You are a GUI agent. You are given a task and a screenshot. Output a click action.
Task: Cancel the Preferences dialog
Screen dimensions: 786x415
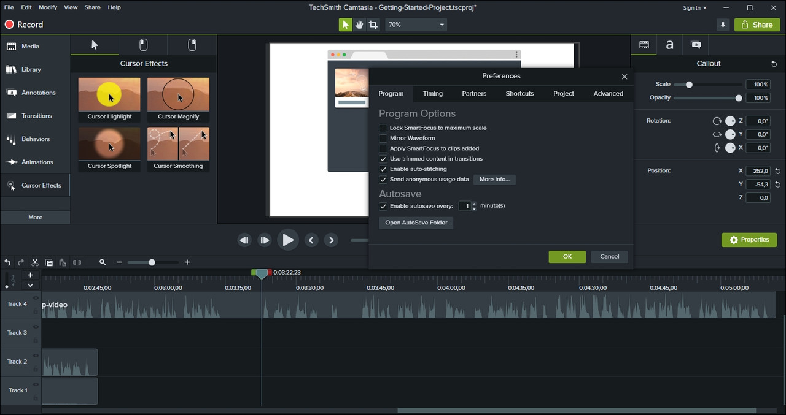coord(609,256)
